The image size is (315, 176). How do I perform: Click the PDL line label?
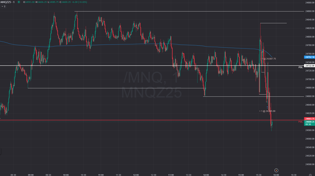pos(301,67)
